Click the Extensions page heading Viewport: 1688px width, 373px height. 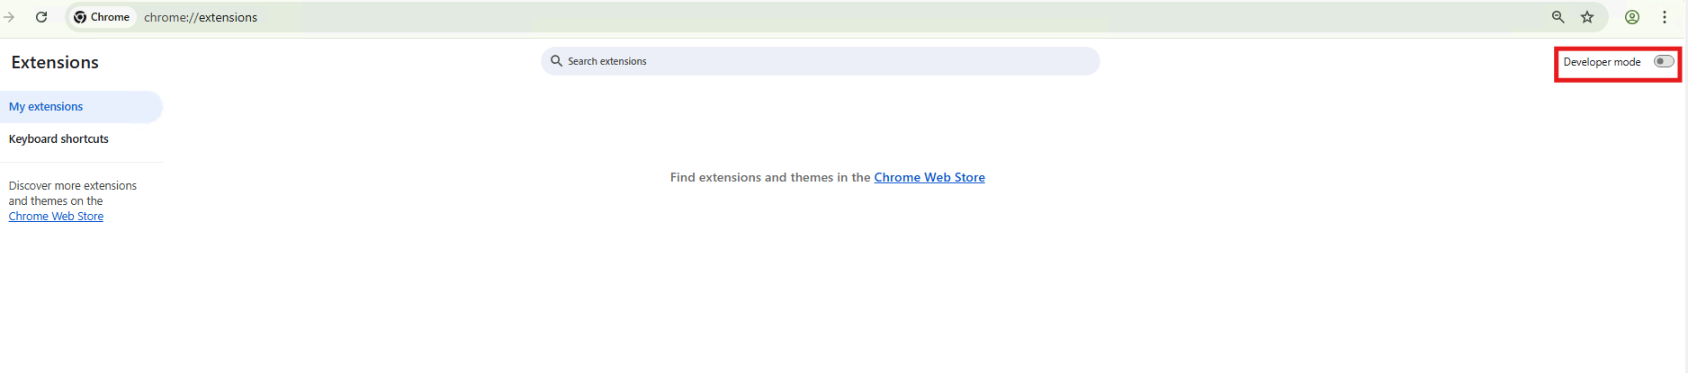click(x=55, y=62)
